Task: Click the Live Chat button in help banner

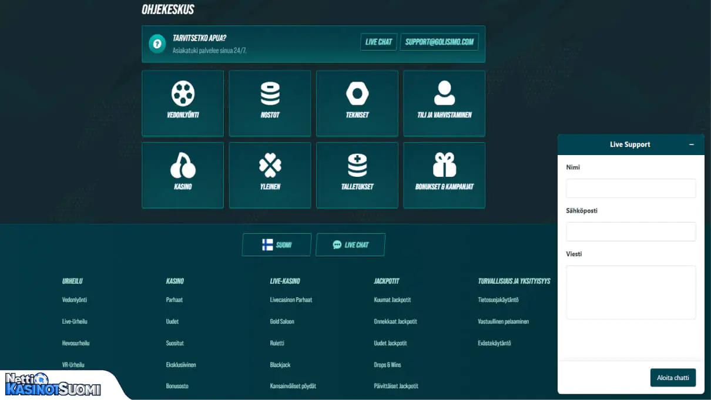Action: click(378, 42)
